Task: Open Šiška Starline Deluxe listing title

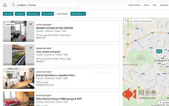Action: click(x=59, y=99)
